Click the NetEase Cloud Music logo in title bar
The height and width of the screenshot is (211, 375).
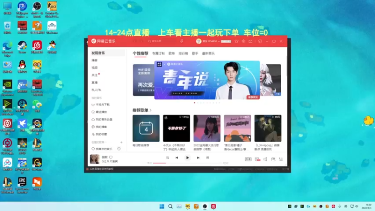[104, 41]
